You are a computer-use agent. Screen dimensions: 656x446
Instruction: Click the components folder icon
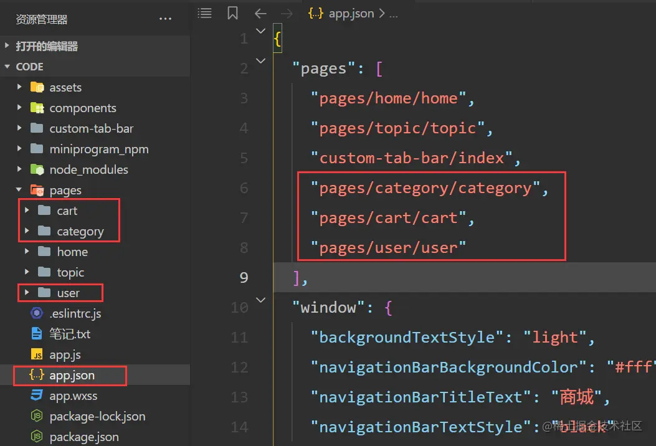(x=37, y=108)
